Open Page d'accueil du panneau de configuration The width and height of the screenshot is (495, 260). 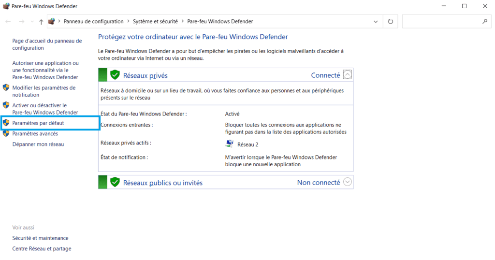click(x=47, y=44)
